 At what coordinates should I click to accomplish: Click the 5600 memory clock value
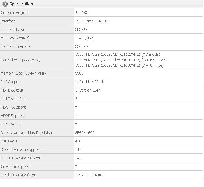[79, 73]
